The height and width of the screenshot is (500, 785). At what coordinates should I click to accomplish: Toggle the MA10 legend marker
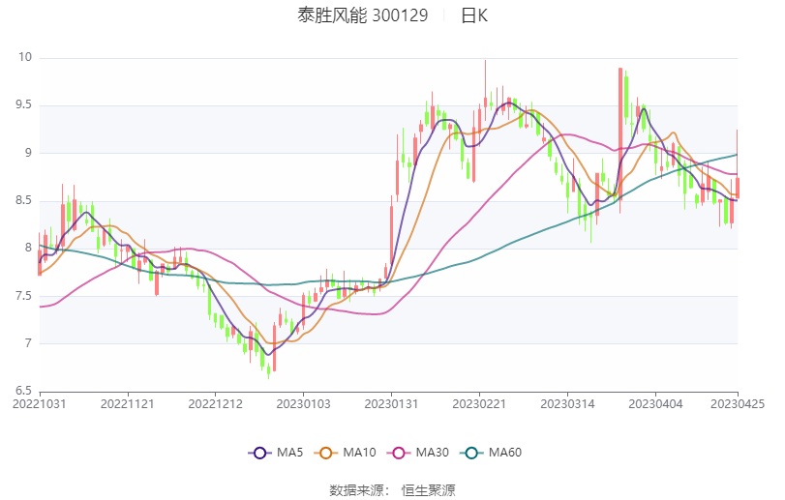pos(326,452)
